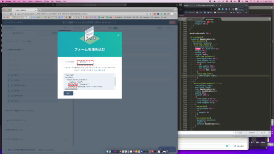The width and height of the screenshot is (274, 154).
Task: Open a new tab in HubSpot Chrome window
Action: coord(40,10)
